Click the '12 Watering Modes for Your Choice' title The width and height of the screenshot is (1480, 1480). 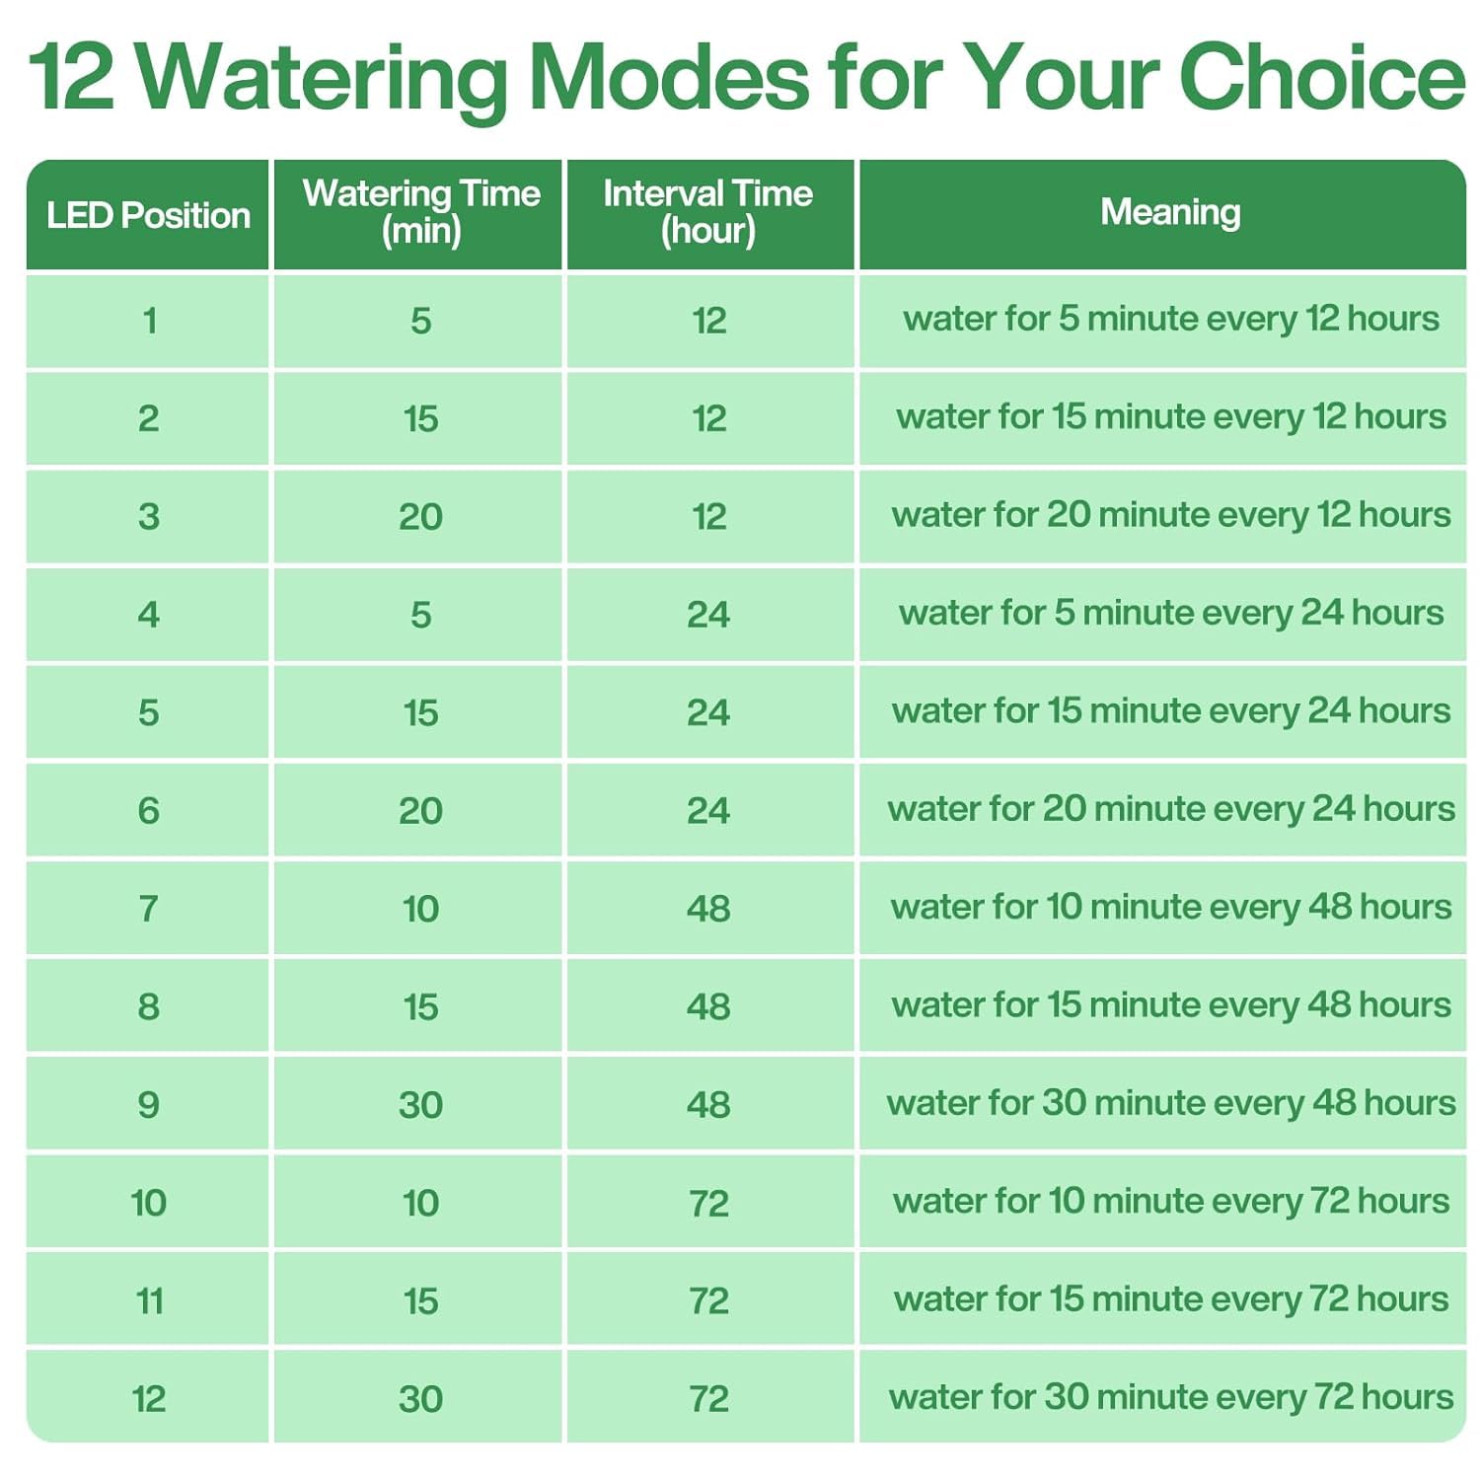pos(746,79)
